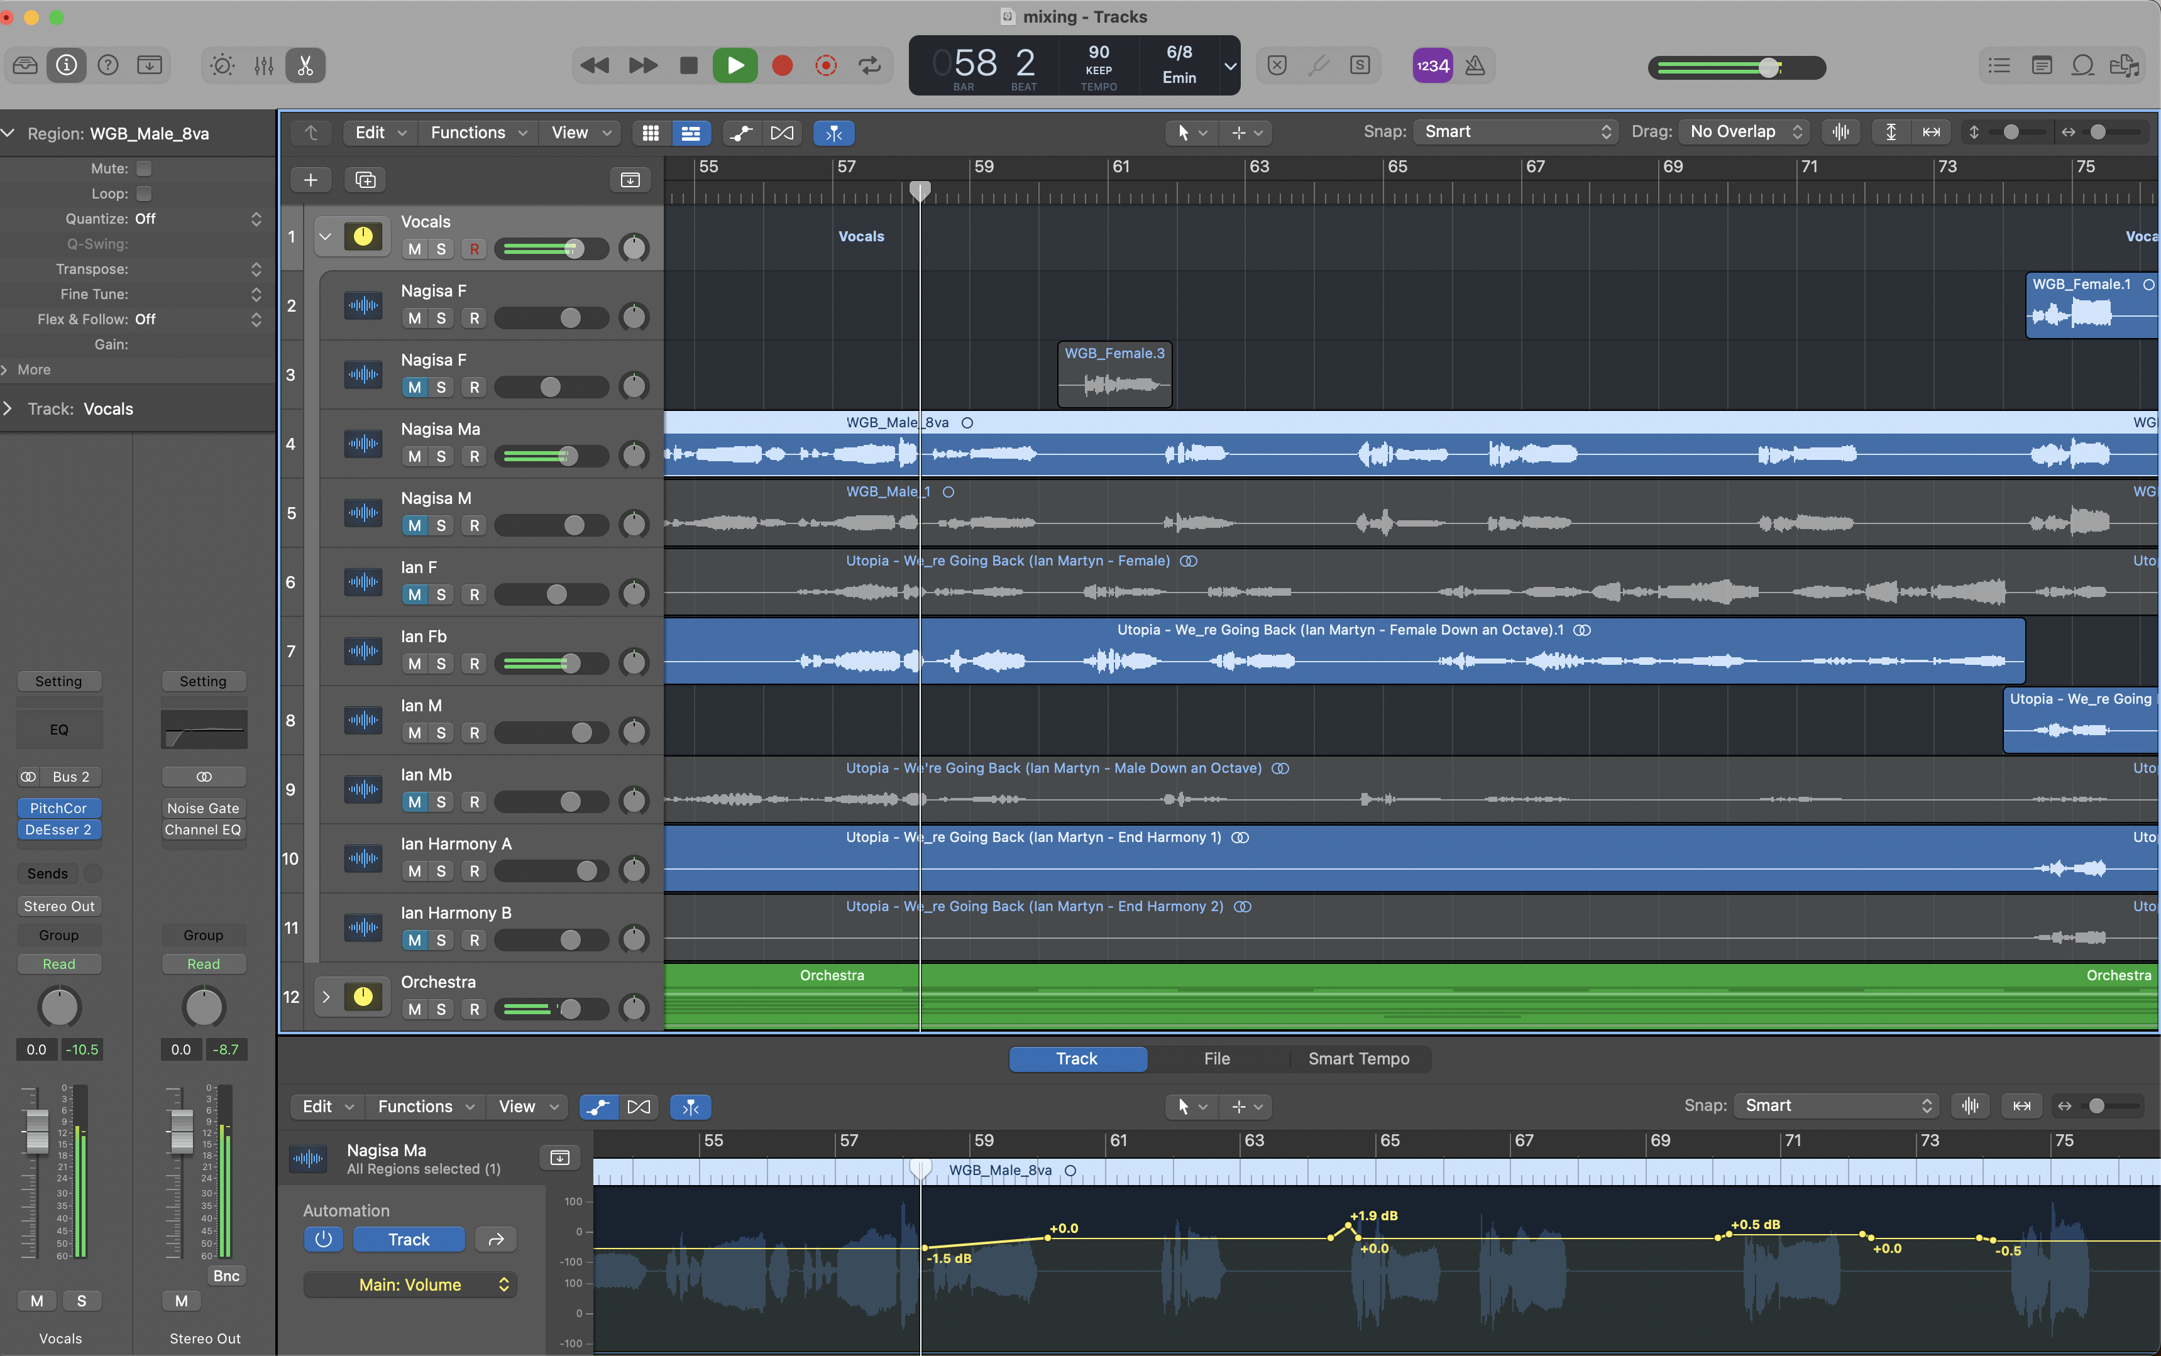Open the Mixer sliders icon
Viewport: 2161px width, 1356px height.
point(264,65)
